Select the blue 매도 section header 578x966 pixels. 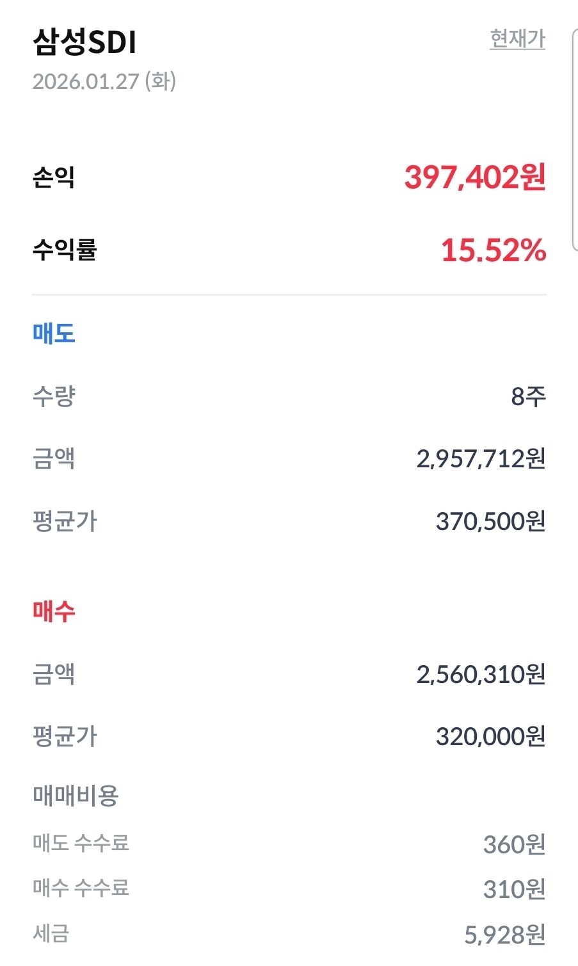tap(54, 334)
